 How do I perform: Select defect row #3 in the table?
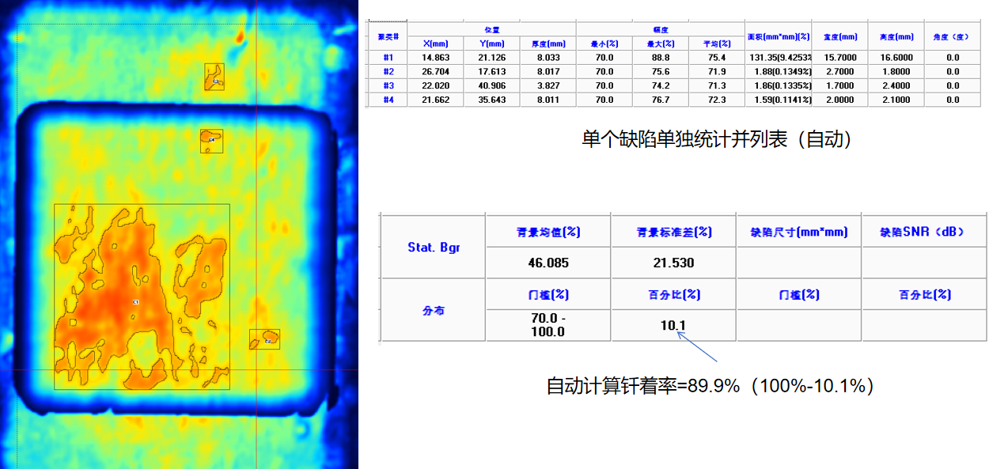(x=388, y=85)
